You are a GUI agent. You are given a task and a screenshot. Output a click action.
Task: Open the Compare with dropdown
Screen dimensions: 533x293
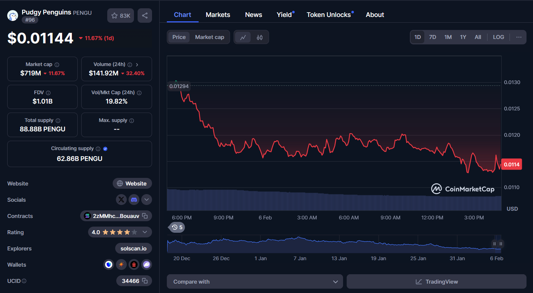pos(255,281)
